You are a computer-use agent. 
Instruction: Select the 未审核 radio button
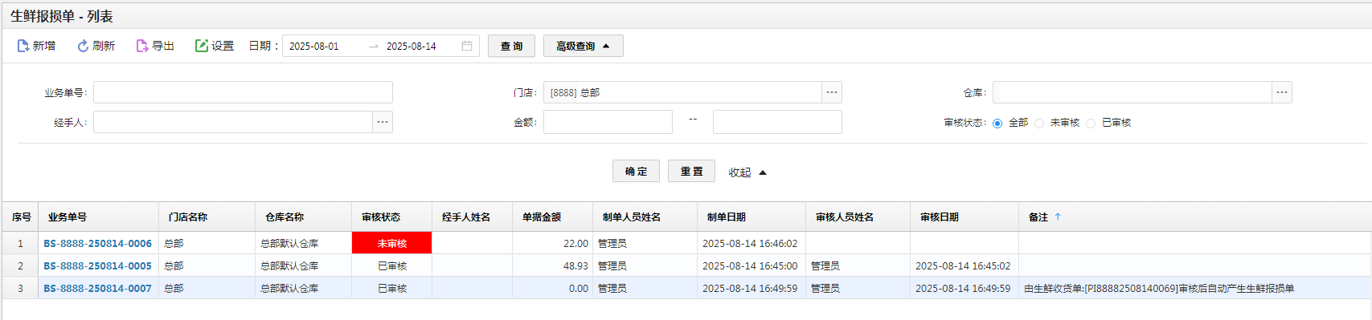pyautogui.click(x=1039, y=124)
